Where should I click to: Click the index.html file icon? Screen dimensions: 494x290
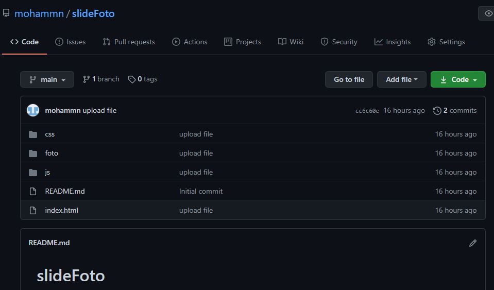click(33, 211)
